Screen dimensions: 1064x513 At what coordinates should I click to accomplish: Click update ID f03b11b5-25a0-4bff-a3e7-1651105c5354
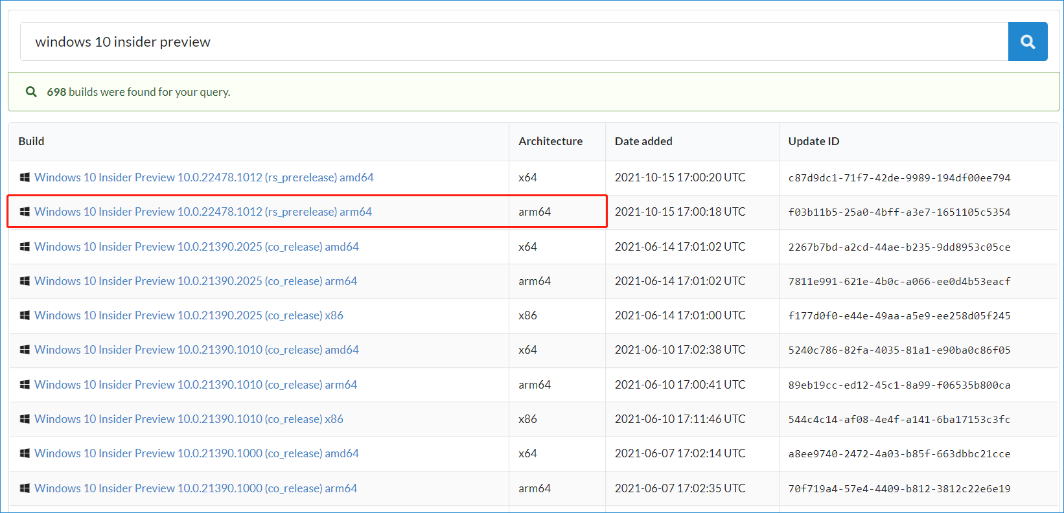coord(899,212)
